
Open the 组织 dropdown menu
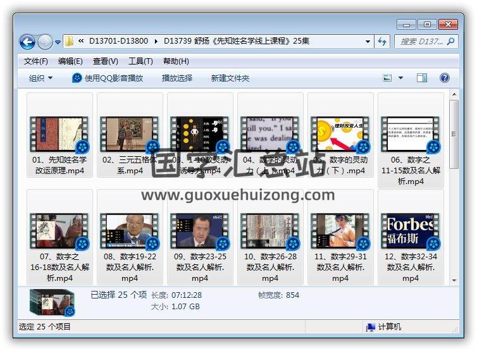click(41, 78)
